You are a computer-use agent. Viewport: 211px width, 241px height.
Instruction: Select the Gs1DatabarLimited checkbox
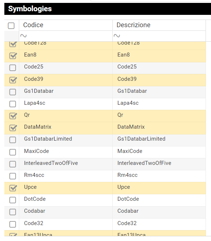coord(13,140)
